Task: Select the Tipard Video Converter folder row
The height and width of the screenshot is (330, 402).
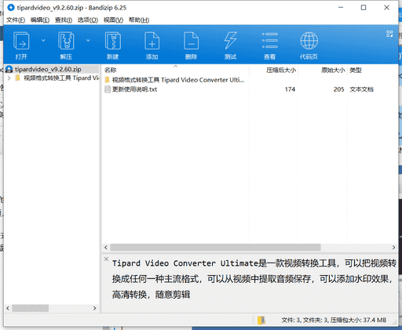Action: pos(174,80)
